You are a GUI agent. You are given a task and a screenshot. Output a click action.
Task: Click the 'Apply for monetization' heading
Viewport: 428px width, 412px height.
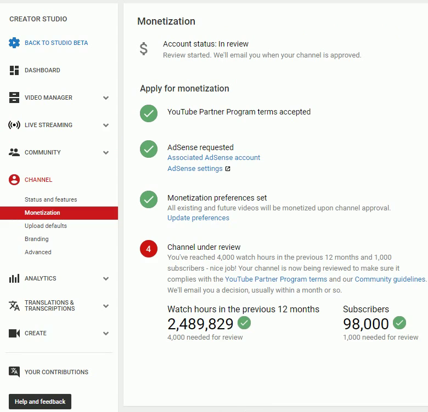tap(184, 89)
